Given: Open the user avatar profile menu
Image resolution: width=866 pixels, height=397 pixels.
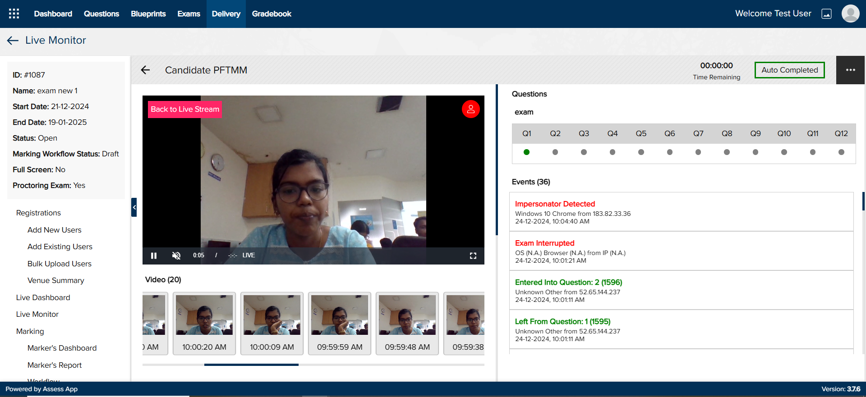Looking at the screenshot, I should pyautogui.click(x=850, y=14).
